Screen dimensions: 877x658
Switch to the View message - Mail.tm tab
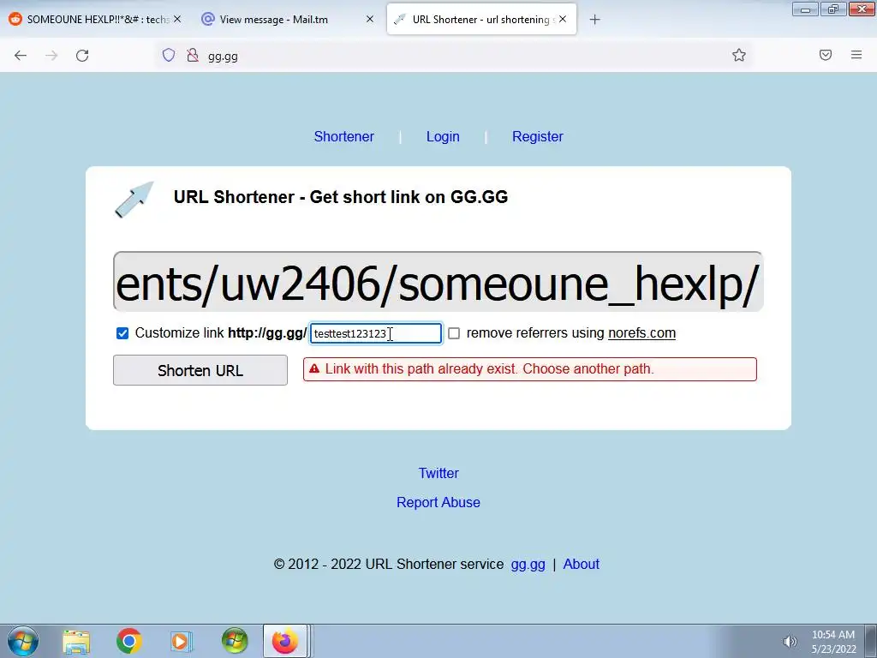coord(288,19)
